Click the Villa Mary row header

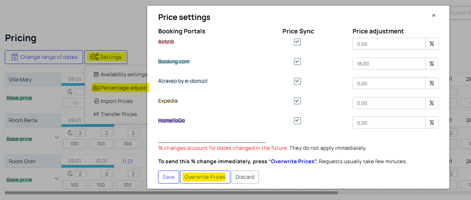coord(33,80)
